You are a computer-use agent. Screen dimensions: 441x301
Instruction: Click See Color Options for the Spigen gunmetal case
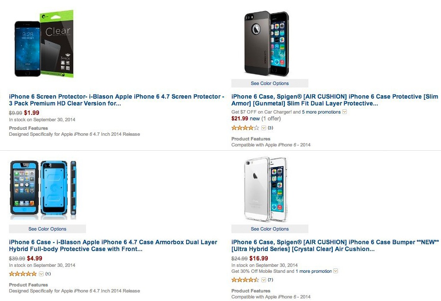pos(269,83)
